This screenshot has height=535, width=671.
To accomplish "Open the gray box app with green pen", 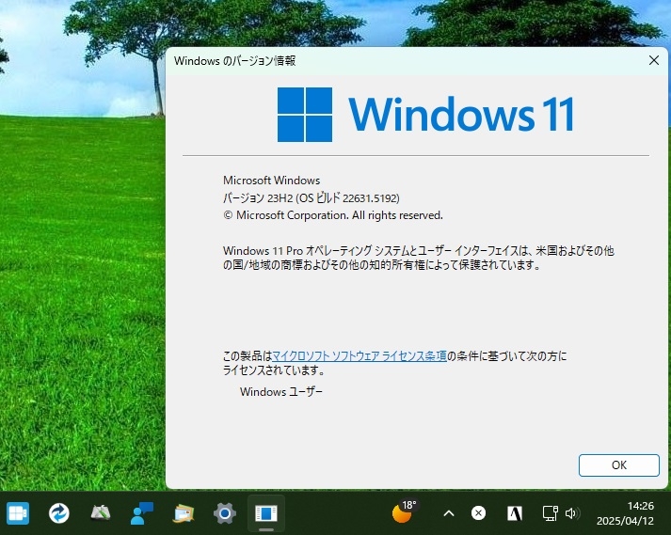I will tap(101, 512).
